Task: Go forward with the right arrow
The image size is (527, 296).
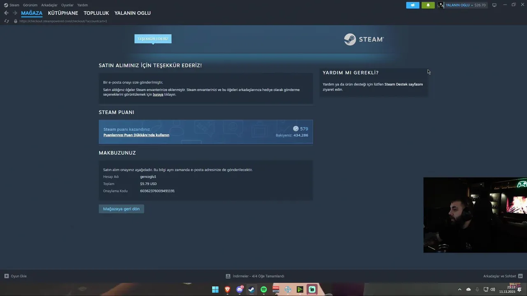Action: (15, 13)
